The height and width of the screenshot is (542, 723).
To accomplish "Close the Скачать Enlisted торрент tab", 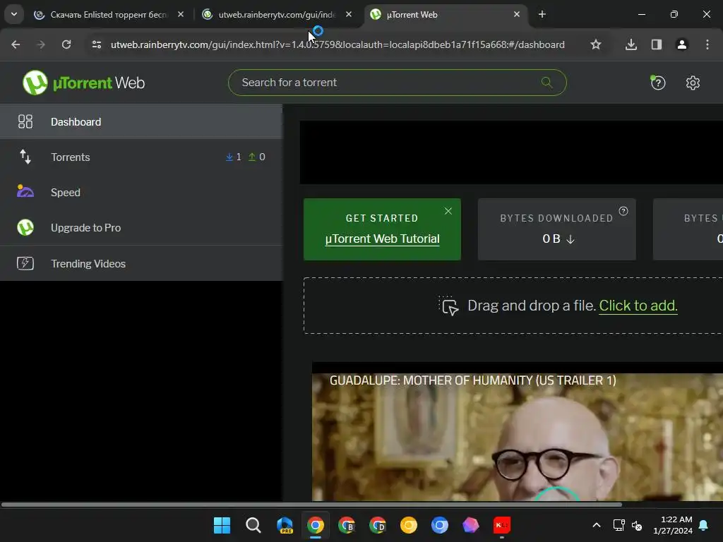I will [181, 14].
